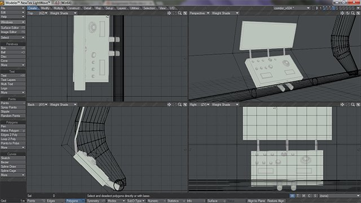Viewport: 361px width, 203px height.
Task: Click Align to Plane button
Action: [x=256, y=201]
